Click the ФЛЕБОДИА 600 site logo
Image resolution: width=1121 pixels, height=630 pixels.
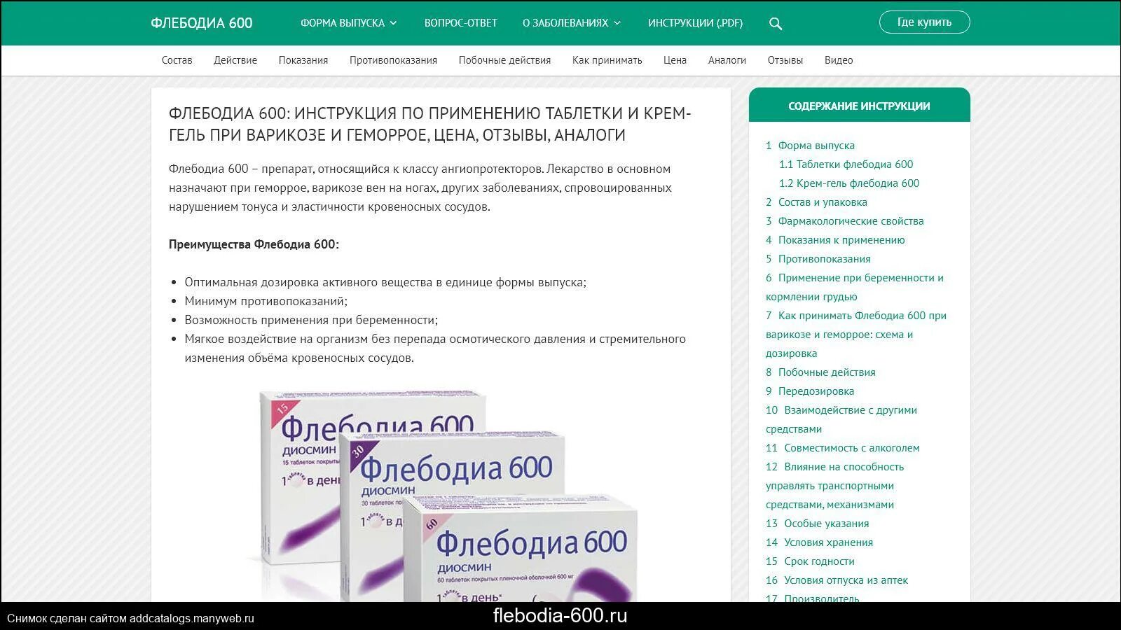pos(202,23)
